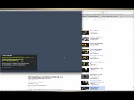Viewport: 134px width, 100px height.
Task: Click the "Clash of the Titans" video thumbnail
Action: (x=85, y=64)
